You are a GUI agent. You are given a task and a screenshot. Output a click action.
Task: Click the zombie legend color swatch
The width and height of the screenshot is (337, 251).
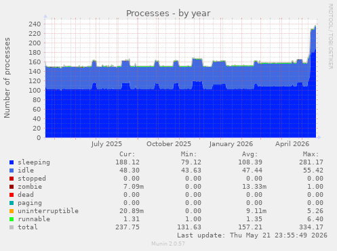tap(12, 187)
